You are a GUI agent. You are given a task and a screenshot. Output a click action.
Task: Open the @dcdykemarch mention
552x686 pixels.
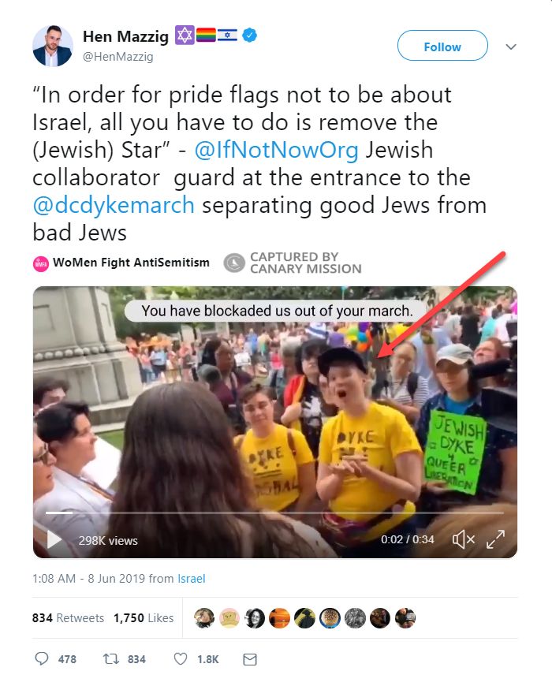(x=114, y=205)
